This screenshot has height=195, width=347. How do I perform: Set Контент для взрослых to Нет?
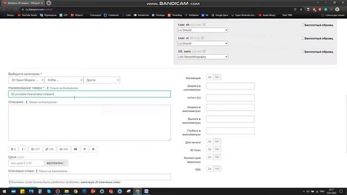click(x=217, y=157)
